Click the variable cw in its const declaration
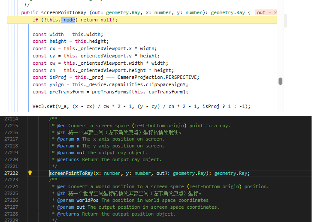Screen dimensions: 312x222 click(x=52, y=63)
